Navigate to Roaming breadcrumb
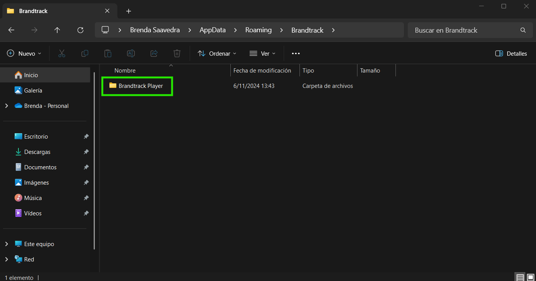536x281 pixels. [x=258, y=30]
